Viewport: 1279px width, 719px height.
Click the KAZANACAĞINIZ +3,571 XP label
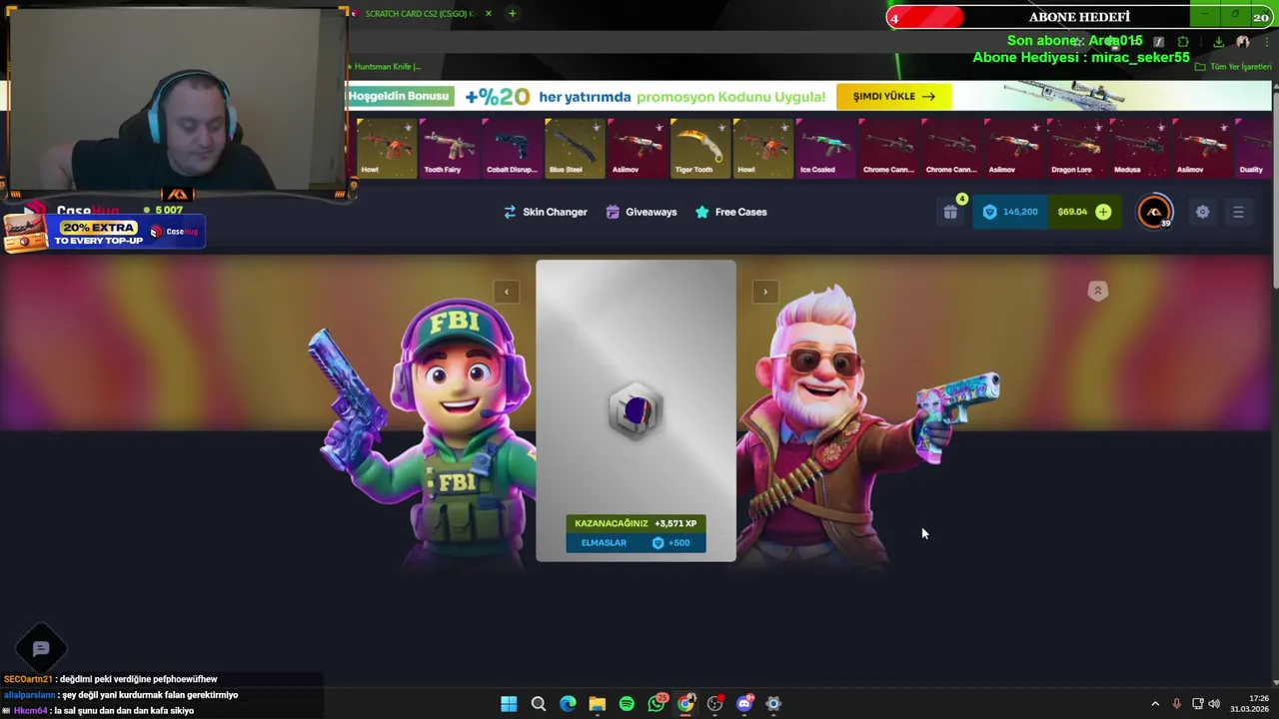pyautogui.click(x=636, y=523)
